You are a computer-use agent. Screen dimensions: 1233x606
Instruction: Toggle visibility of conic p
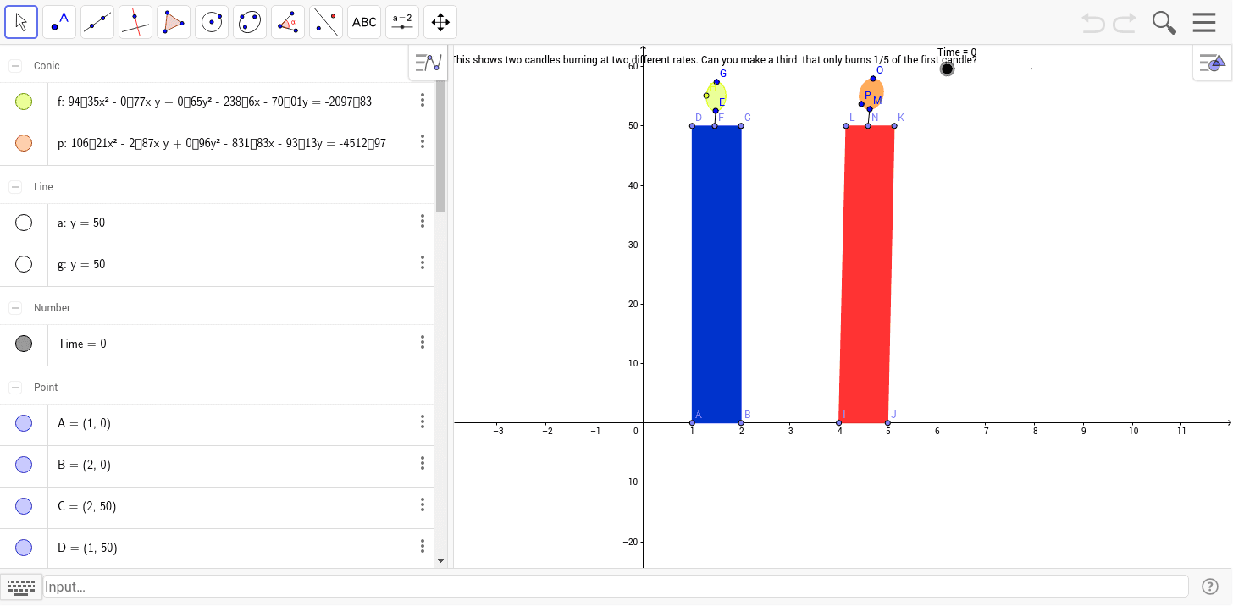click(x=24, y=143)
